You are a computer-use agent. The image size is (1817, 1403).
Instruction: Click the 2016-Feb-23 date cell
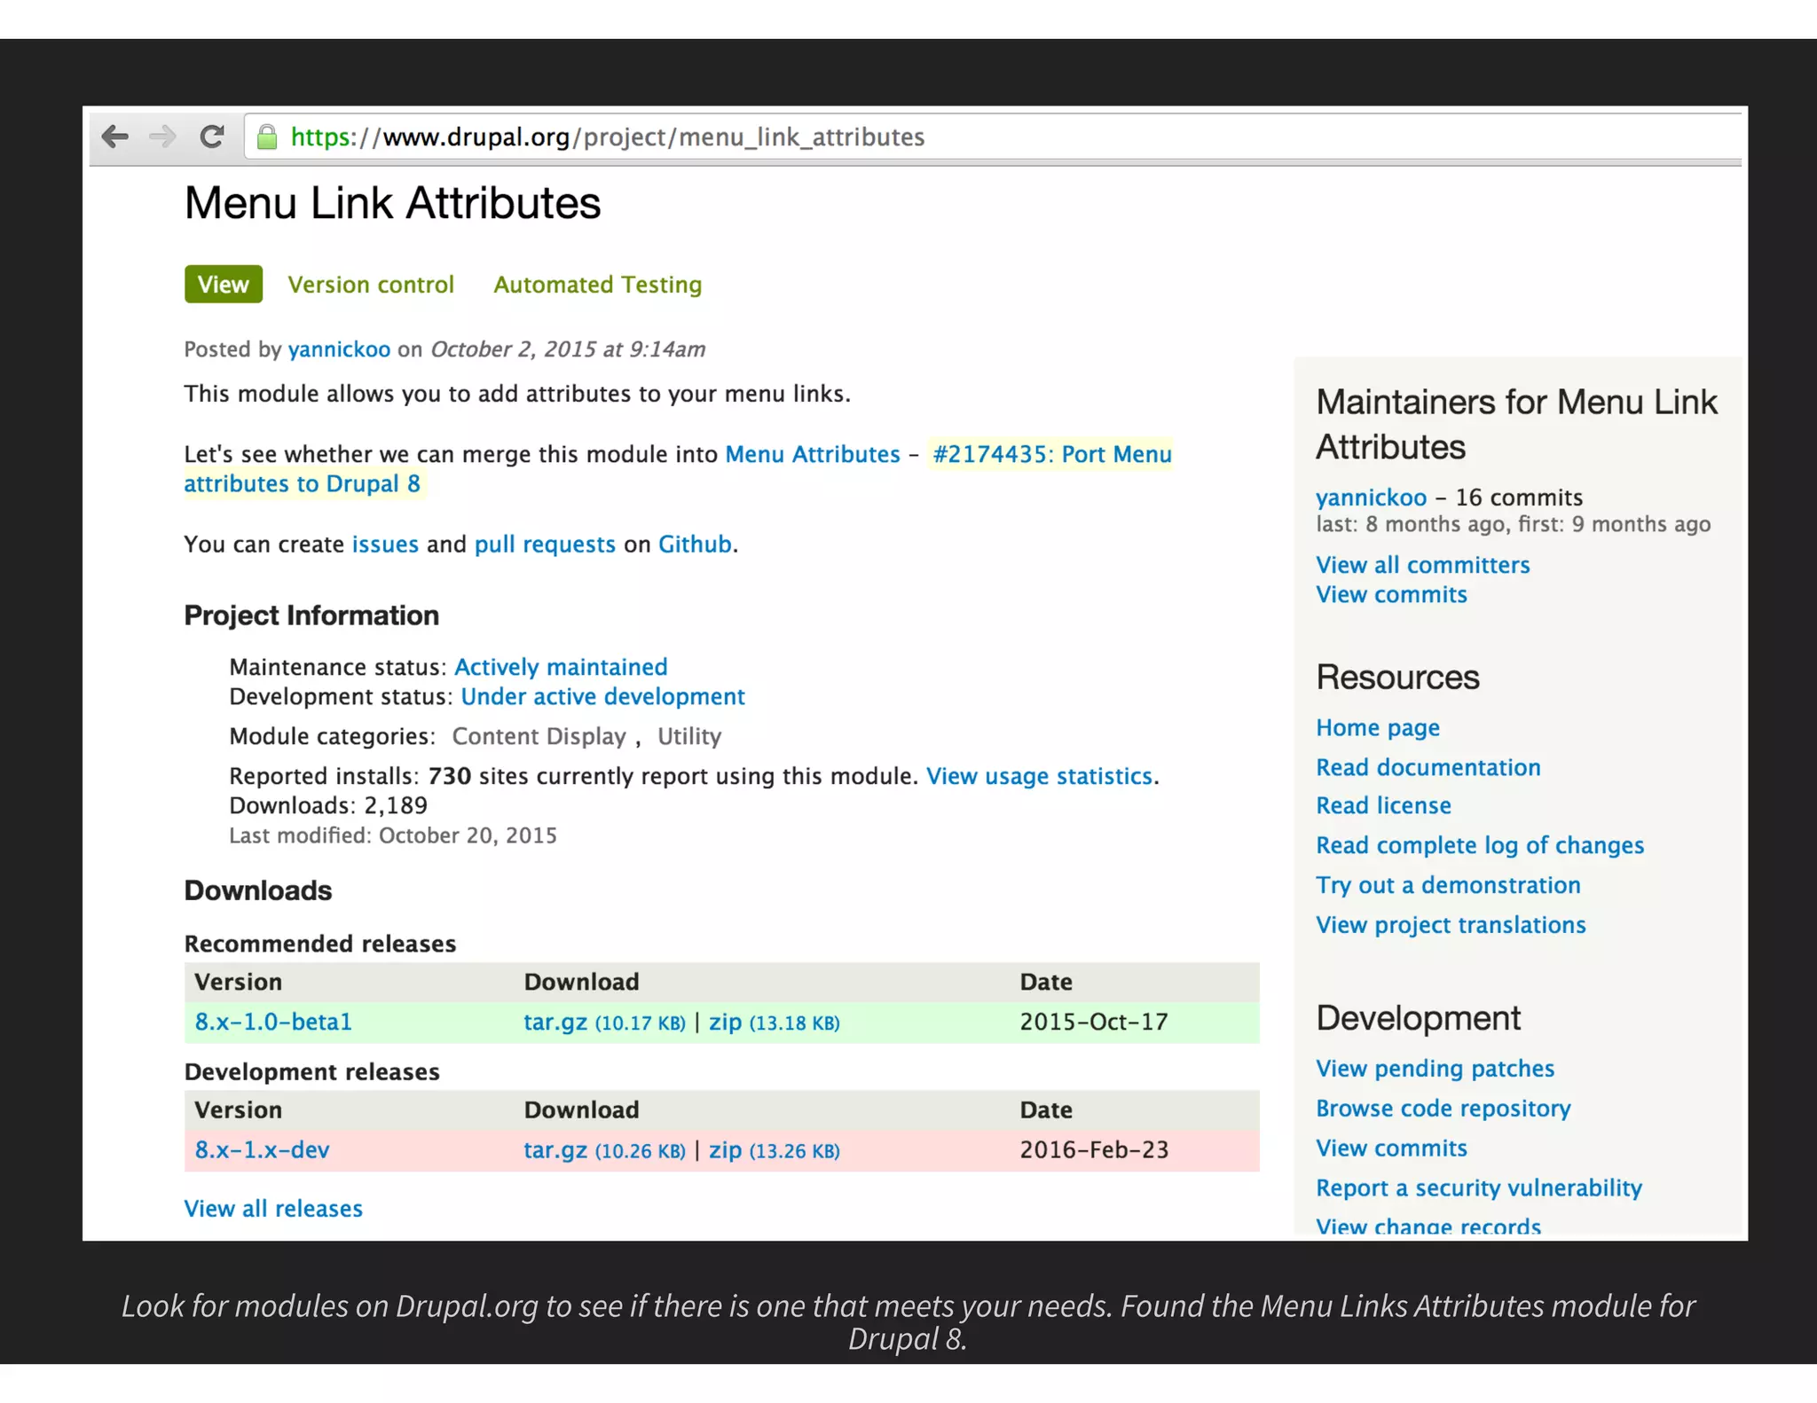(x=1094, y=1150)
